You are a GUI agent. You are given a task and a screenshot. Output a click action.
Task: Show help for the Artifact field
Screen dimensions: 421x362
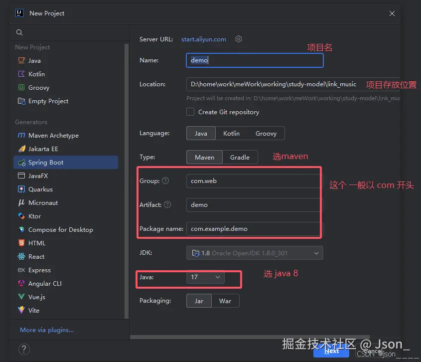tap(167, 204)
